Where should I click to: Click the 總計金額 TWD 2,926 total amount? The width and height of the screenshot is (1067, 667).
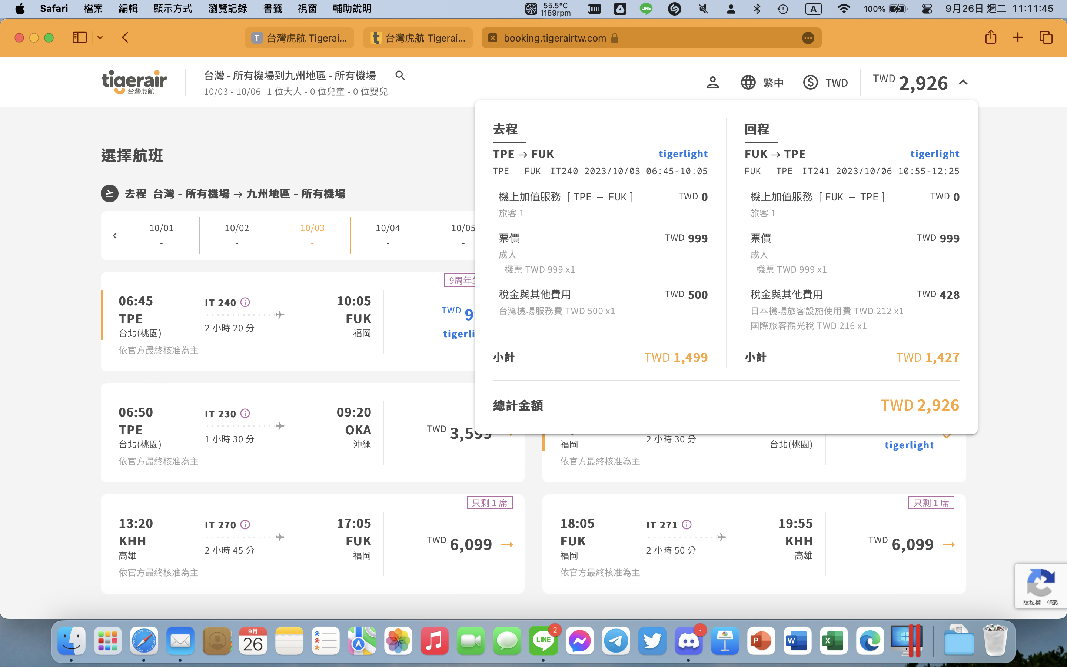coord(920,405)
